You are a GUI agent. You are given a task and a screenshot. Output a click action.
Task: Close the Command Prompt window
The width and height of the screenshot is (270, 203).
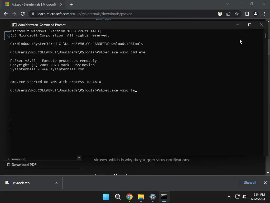click(262, 25)
